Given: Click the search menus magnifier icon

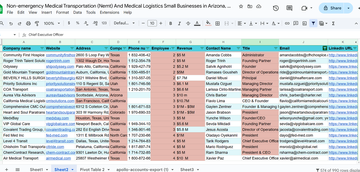Looking at the screenshot, I should [2, 23].
